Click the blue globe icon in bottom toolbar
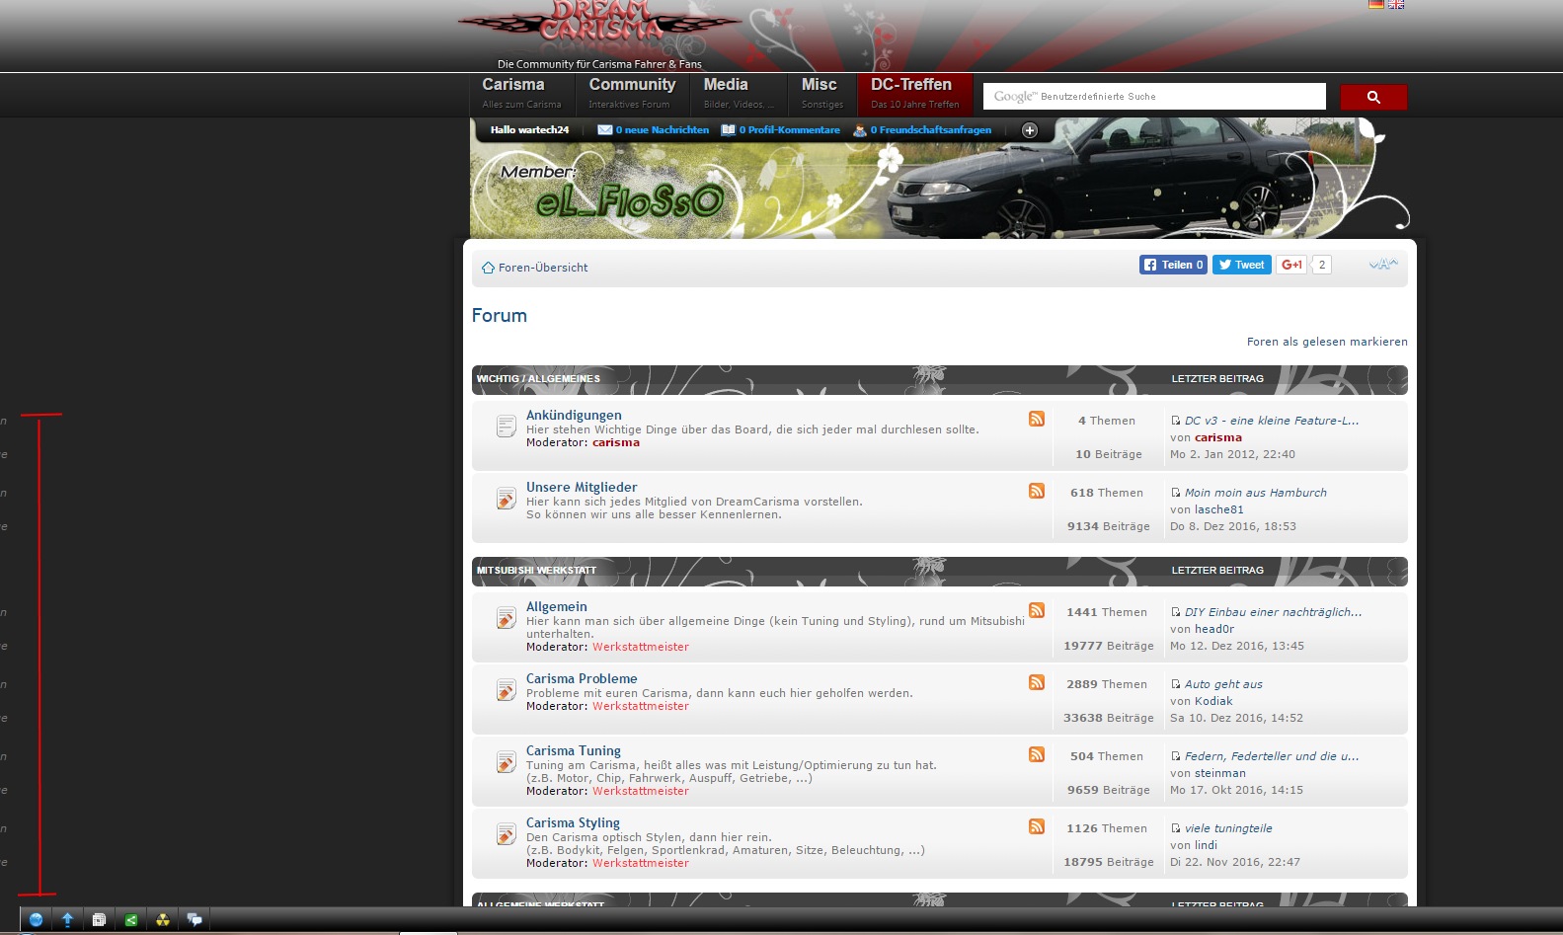Viewport: 1563px width, 935px height. [36, 919]
